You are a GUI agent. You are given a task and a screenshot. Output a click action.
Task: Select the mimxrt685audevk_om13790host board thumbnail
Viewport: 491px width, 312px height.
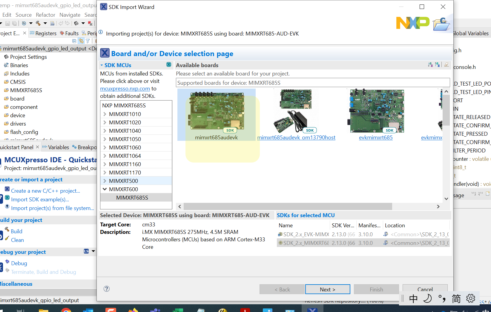pyautogui.click(x=296, y=112)
